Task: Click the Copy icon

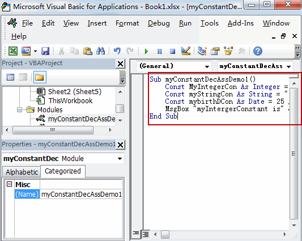Action: pos(74,51)
